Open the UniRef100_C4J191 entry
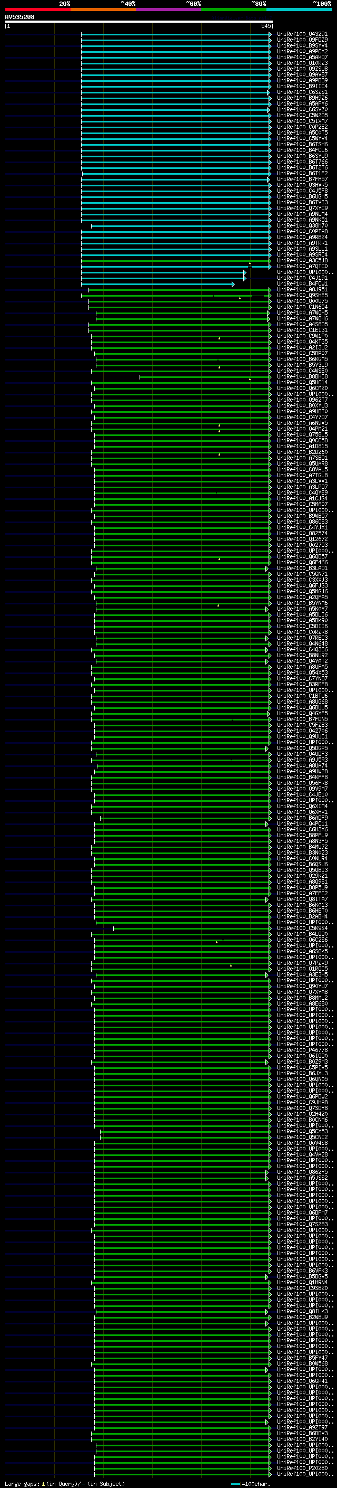The image size is (337, 1488). (302, 278)
